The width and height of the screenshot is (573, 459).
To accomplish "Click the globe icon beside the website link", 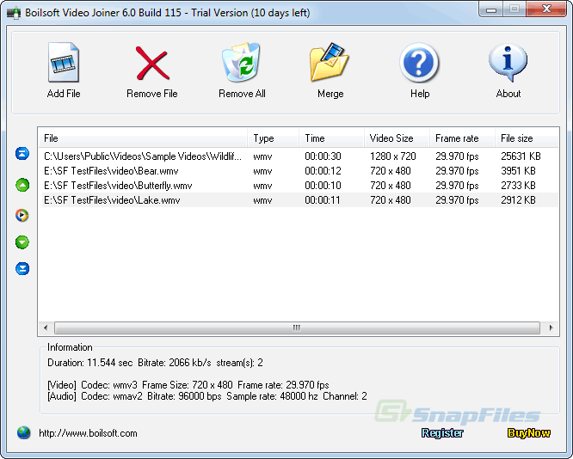I will [x=24, y=432].
